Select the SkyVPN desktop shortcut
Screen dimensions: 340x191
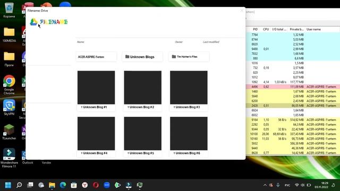coord(9,108)
